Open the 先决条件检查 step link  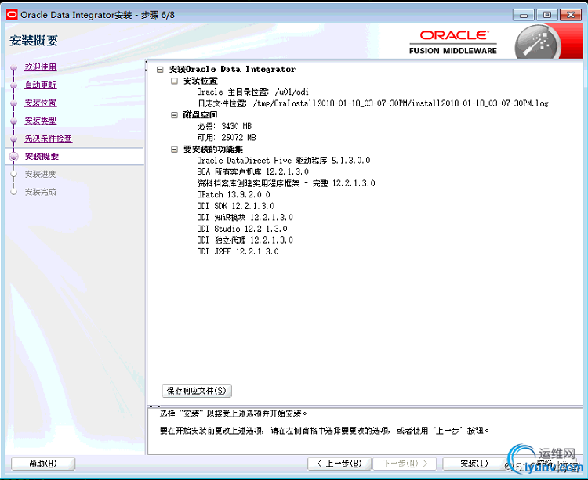tap(49, 139)
